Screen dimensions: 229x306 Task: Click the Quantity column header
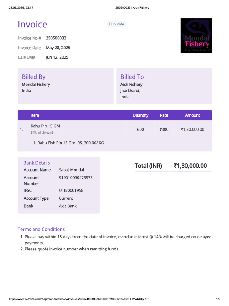140,115
